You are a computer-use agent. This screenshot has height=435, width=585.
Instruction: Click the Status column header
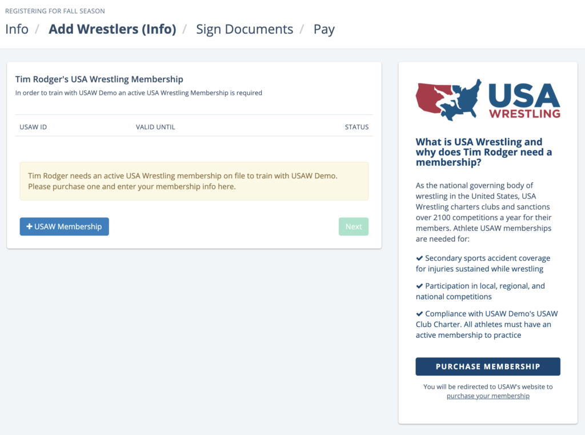(x=356, y=127)
